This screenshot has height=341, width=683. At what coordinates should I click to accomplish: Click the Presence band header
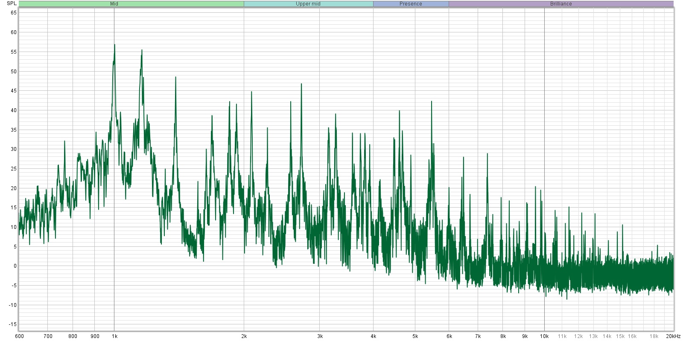click(x=411, y=4)
